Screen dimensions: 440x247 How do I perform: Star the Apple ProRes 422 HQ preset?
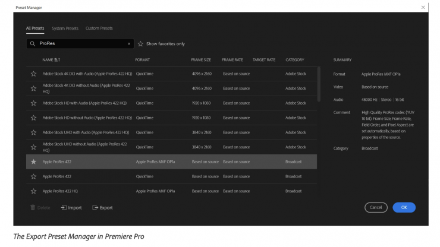point(33,191)
